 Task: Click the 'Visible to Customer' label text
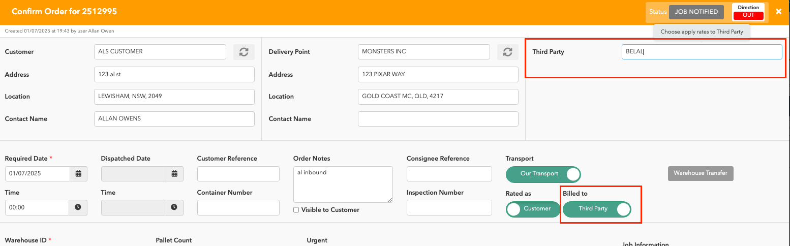330,210
